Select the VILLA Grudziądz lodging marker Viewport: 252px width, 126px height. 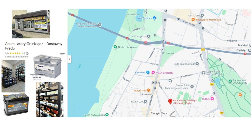point(153,73)
